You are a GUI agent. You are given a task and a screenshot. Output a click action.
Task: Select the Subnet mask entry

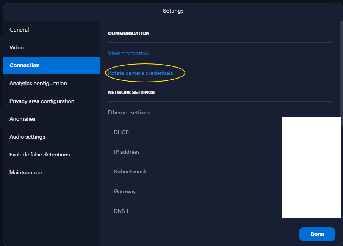(130, 172)
